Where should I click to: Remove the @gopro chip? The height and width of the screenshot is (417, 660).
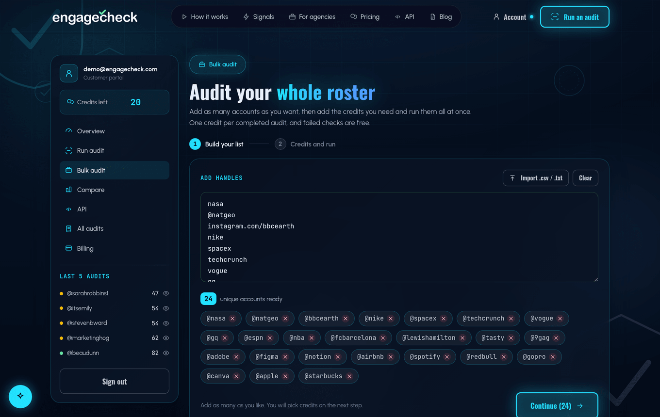pyautogui.click(x=553, y=357)
